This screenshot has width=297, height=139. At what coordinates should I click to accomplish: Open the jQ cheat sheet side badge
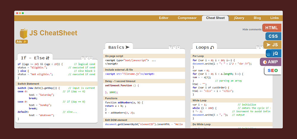[x=274, y=54]
